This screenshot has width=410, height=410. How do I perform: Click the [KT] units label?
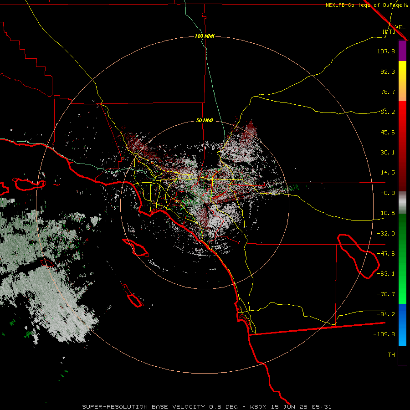click(x=389, y=31)
